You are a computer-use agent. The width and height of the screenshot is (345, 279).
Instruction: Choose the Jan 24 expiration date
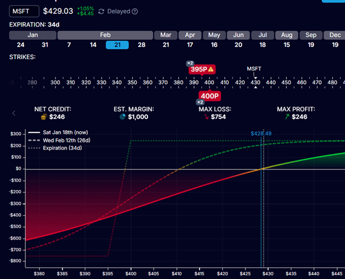(20, 45)
